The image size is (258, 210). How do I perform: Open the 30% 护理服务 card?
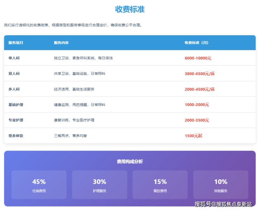coord(99,185)
